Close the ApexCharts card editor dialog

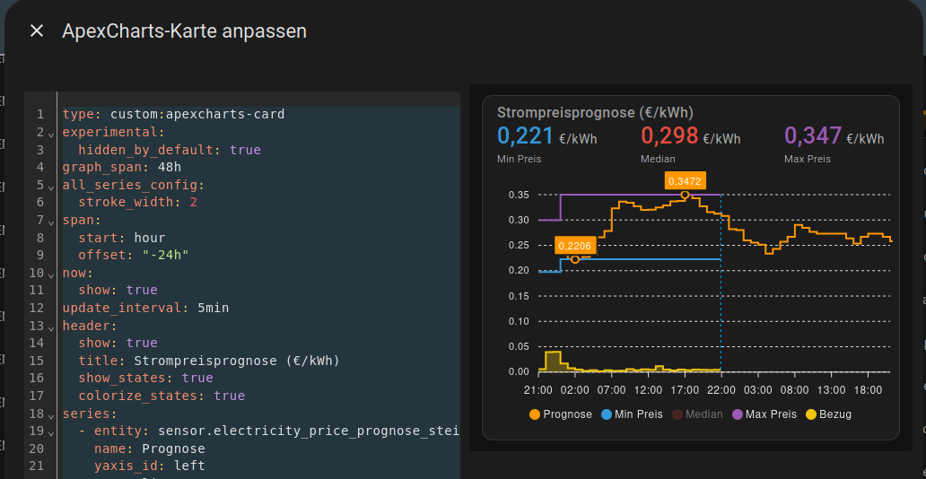[37, 31]
